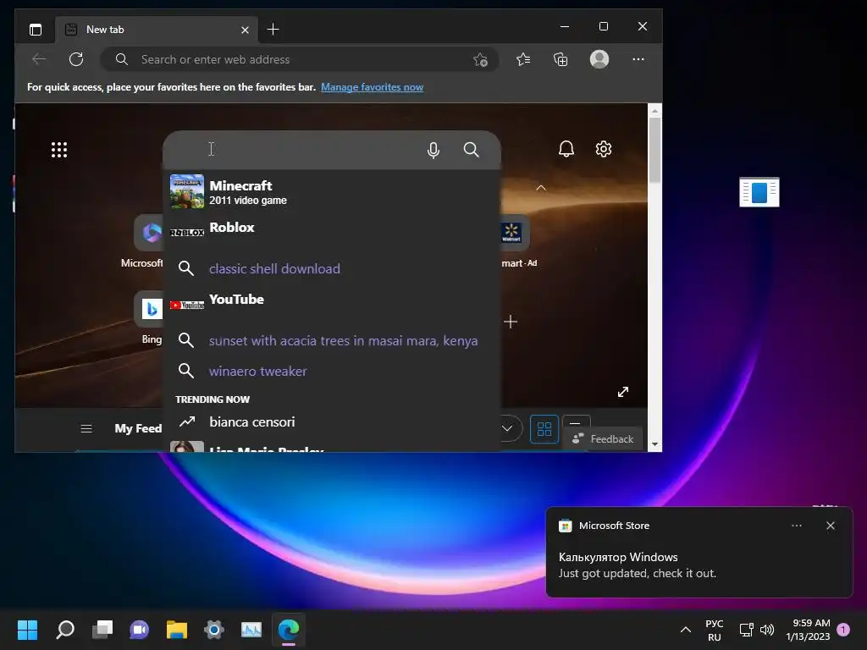This screenshot has width=867, height=650.
Task: Start voice search with microphone icon
Action: point(433,150)
